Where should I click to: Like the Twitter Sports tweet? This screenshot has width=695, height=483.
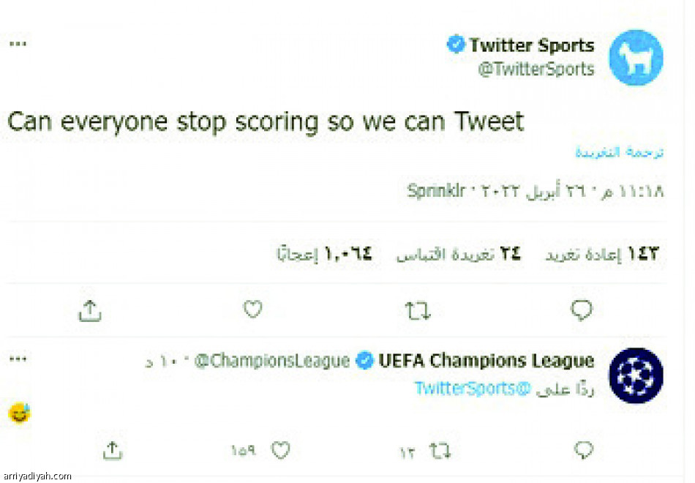(252, 310)
